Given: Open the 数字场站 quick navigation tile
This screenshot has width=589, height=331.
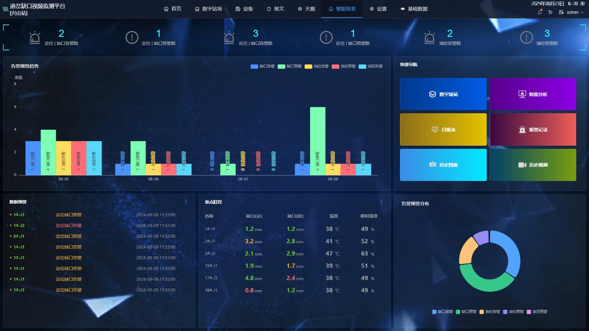Looking at the screenshot, I should tap(443, 94).
